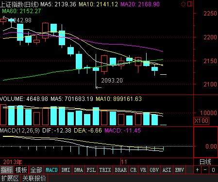Screen dimensions: 218x182
Task: Click the red diamond icon at top right
Action: coord(183,4)
